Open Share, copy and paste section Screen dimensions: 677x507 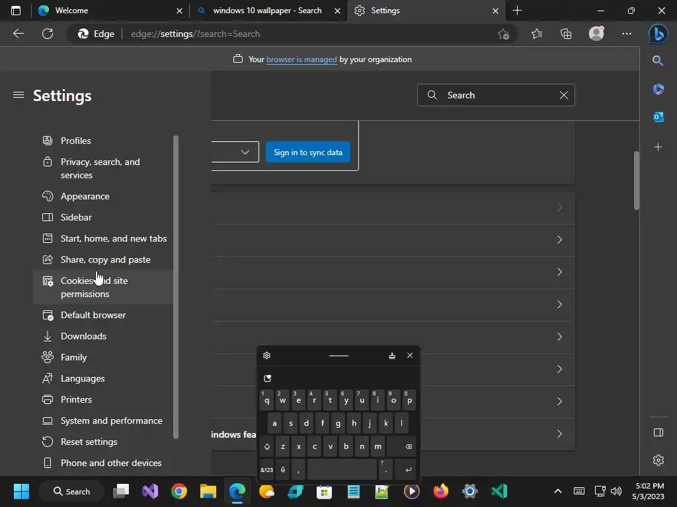coord(102,259)
